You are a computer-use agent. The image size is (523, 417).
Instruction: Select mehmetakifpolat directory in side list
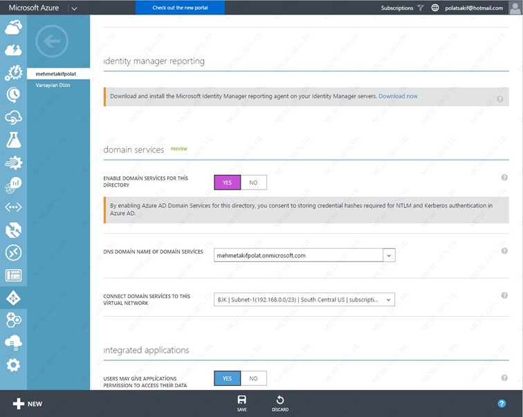tap(58, 74)
